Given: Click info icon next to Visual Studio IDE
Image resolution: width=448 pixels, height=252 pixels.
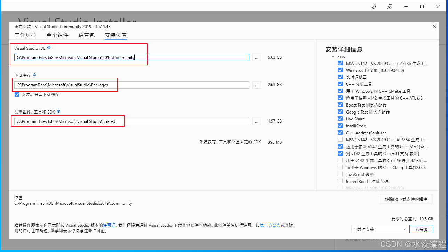Looking at the screenshot, I should pyautogui.click(x=49, y=48).
